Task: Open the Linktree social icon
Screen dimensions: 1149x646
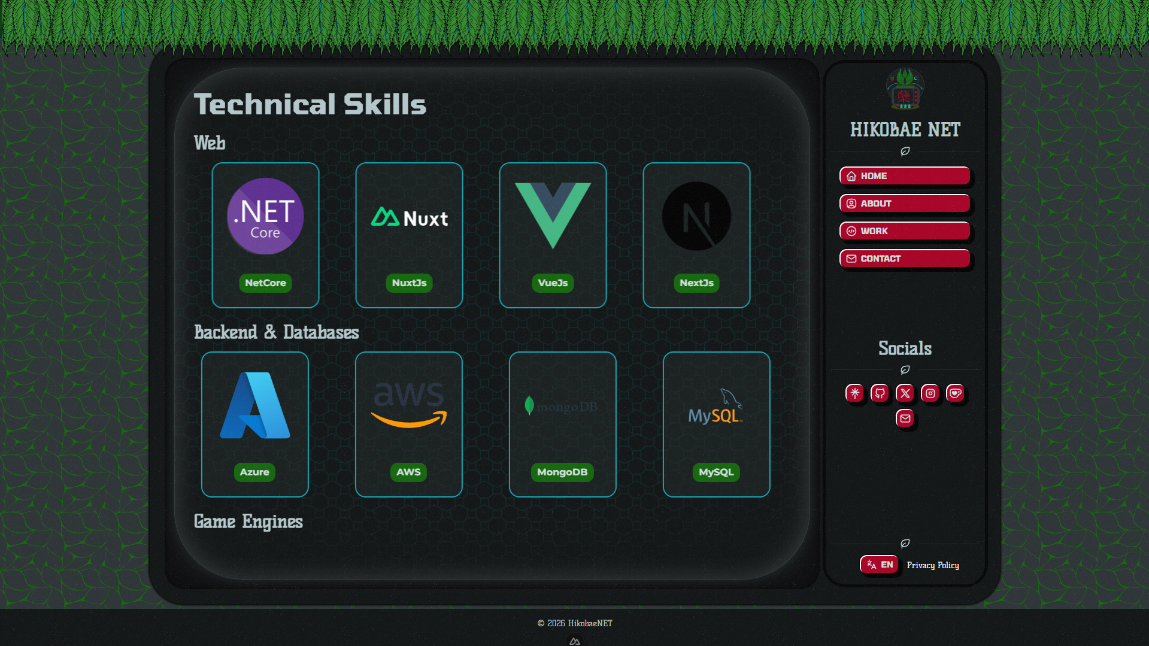Action: click(854, 393)
